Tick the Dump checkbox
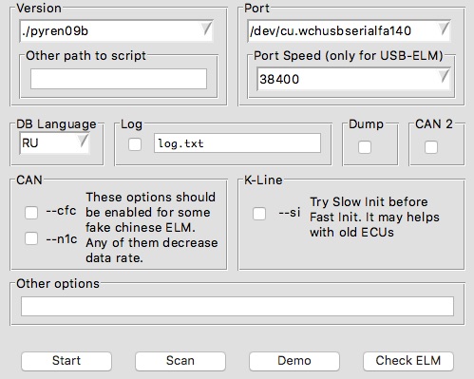 (x=365, y=147)
